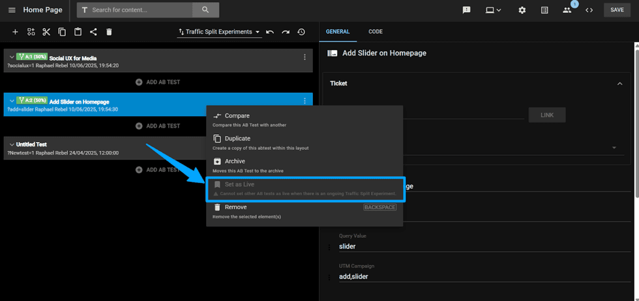Viewport: 639px width, 301px height.
Task: Open the users collaborators icon
Action: click(567, 10)
